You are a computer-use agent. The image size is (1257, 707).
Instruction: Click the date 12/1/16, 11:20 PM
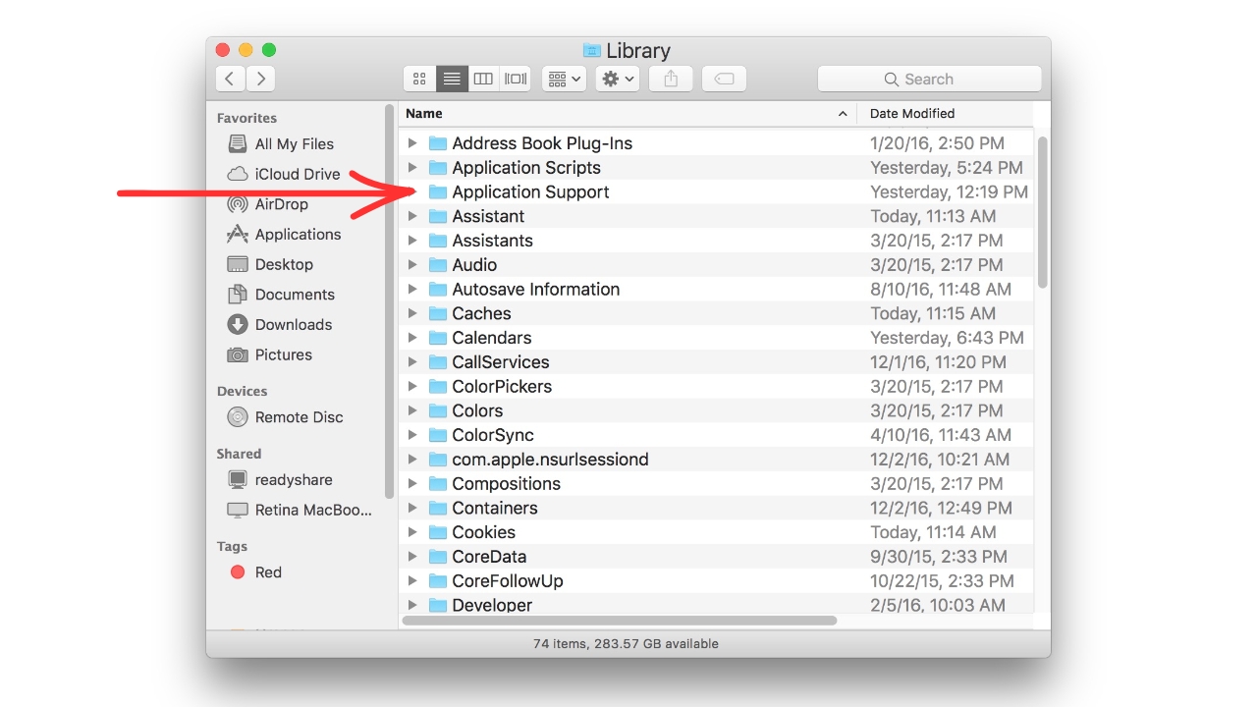938,362
